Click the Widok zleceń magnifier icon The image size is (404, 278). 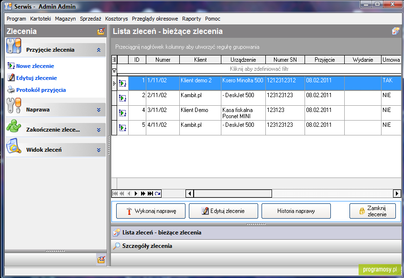[14, 146]
